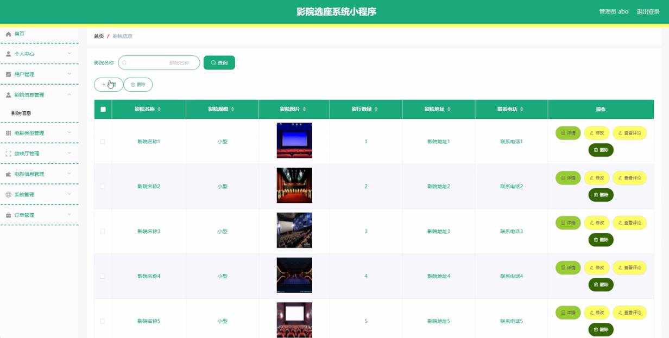This screenshot has width=669, height=338.
Task: Click the 联系电话2 cell
Action: (x=512, y=187)
